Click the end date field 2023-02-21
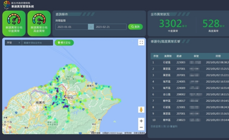Viewport: 229px width, 140px height. (110, 27)
